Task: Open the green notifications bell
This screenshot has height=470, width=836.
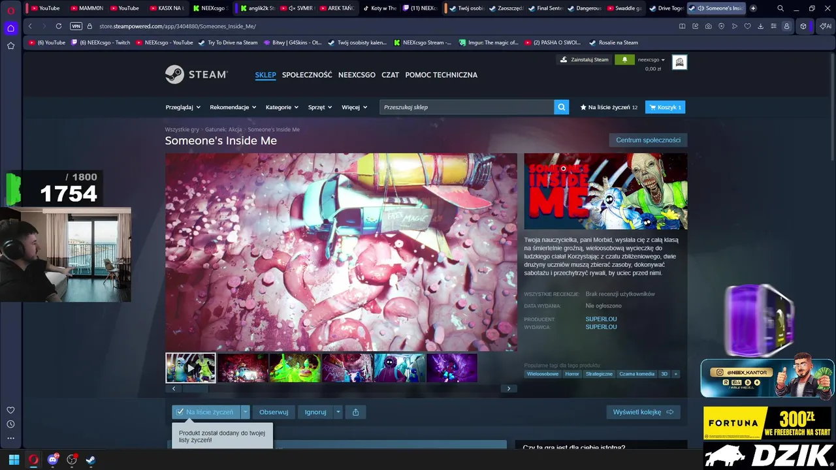Action: (624, 59)
